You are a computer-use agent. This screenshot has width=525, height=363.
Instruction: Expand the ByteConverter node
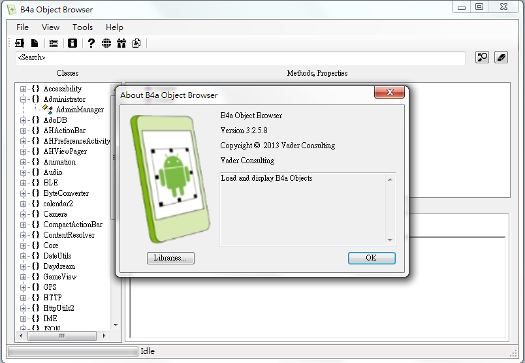click(x=23, y=193)
